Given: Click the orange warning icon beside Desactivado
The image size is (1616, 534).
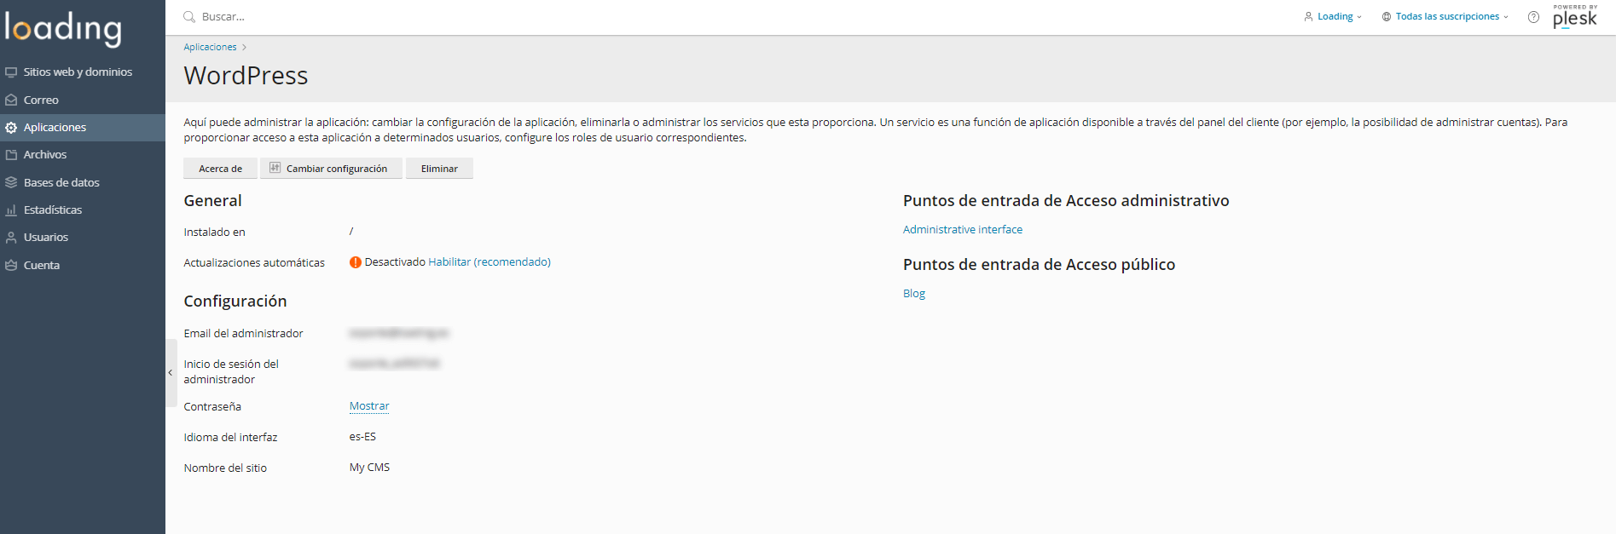Looking at the screenshot, I should point(355,261).
